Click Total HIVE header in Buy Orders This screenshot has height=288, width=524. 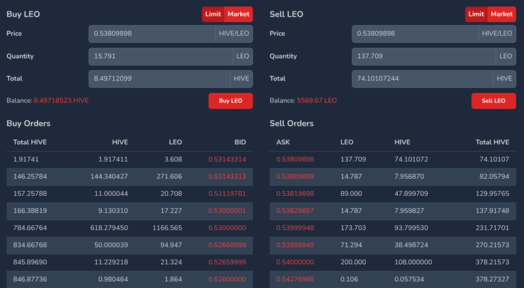30,143
